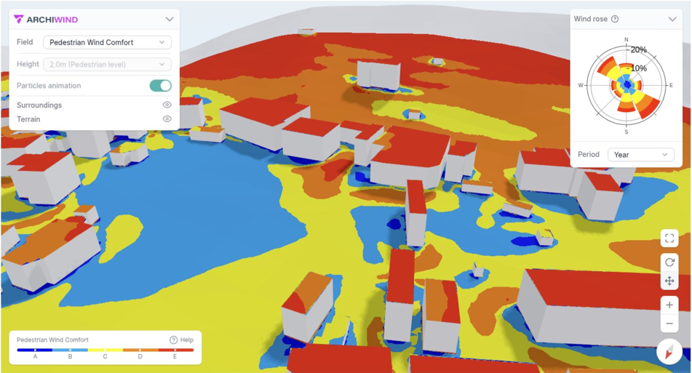
Task: Open the Height pedestrian level dropdown
Action: [x=107, y=65]
